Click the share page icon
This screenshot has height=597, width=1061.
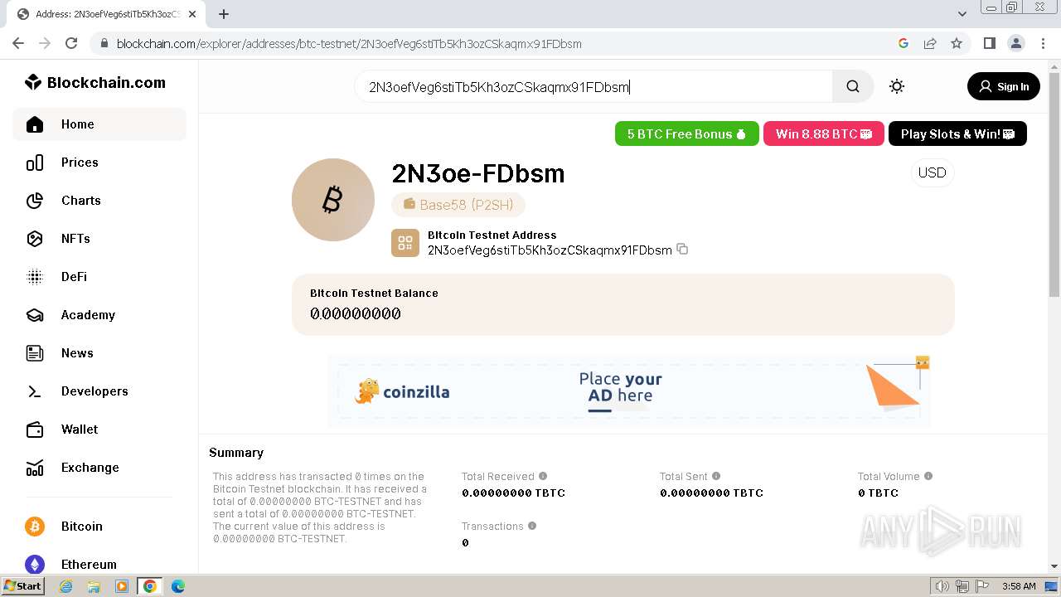click(930, 43)
